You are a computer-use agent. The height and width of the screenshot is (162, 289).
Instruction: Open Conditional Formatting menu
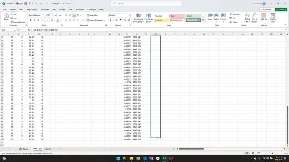click(138, 18)
